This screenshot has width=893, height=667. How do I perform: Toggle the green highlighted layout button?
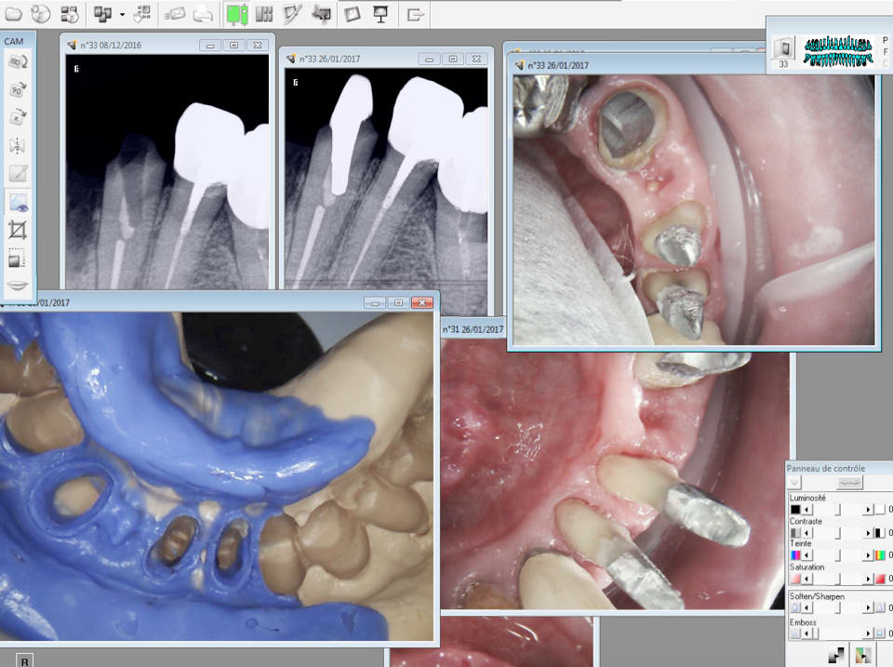[x=237, y=14]
